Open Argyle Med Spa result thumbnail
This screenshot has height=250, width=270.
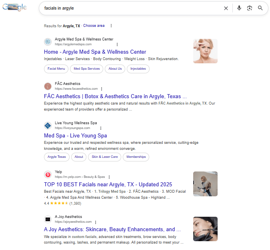pyautogui.click(x=205, y=51)
